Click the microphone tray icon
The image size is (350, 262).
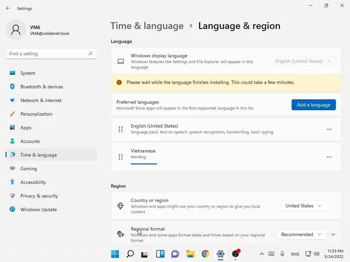pyautogui.click(x=282, y=254)
